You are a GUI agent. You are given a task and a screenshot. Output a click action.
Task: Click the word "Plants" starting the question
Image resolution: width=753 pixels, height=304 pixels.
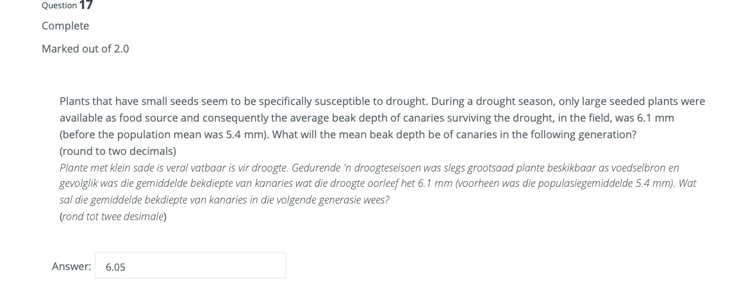[x=75, y=101]
